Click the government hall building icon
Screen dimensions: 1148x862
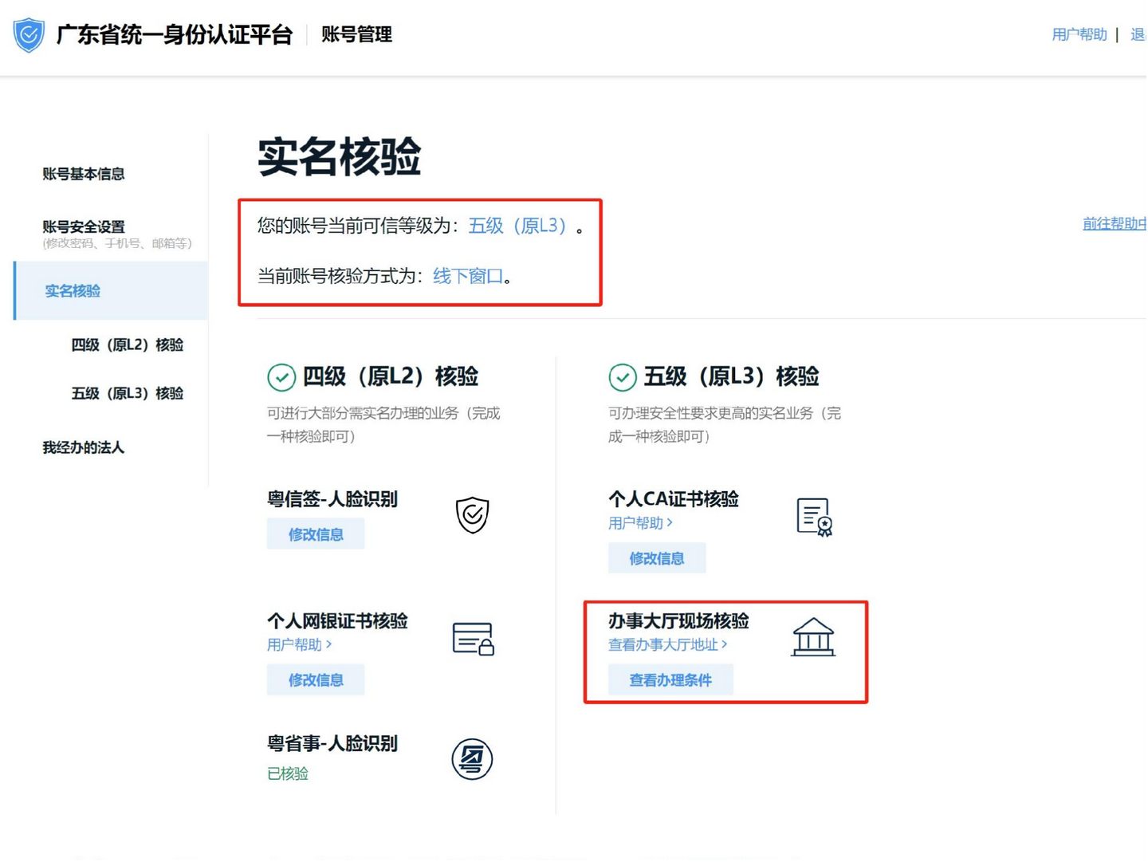point(812,638)
